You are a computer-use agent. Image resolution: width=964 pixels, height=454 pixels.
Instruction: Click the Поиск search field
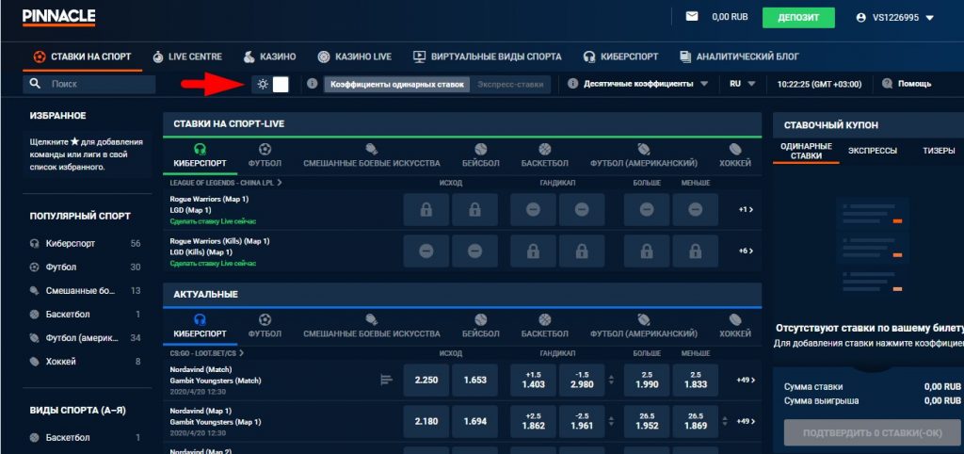89,84
